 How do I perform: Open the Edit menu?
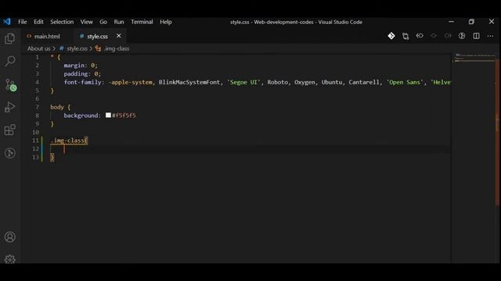pyautogui.click(x=38, y=22)
